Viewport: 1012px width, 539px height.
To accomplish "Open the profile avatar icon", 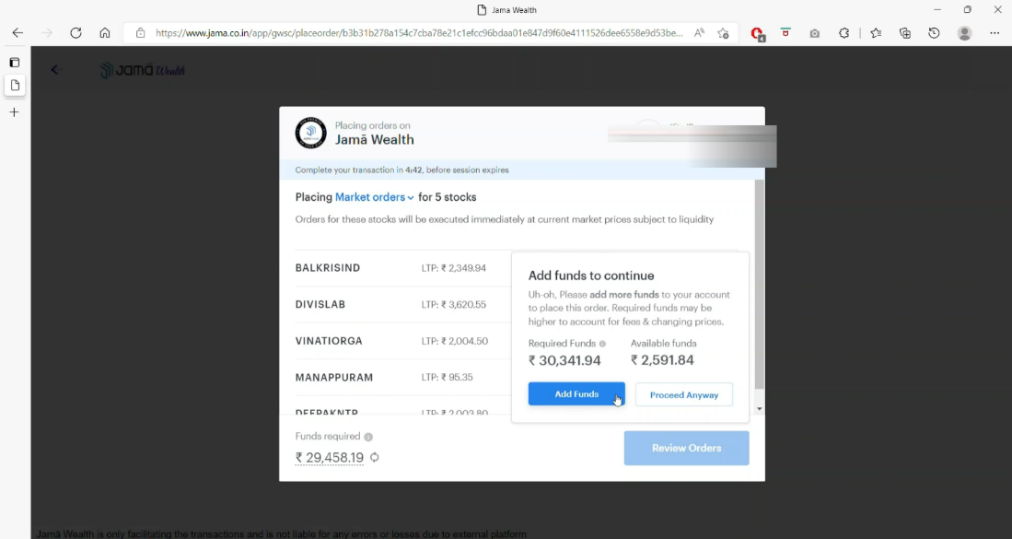I will pyautogui.click(x=964, y=33).
